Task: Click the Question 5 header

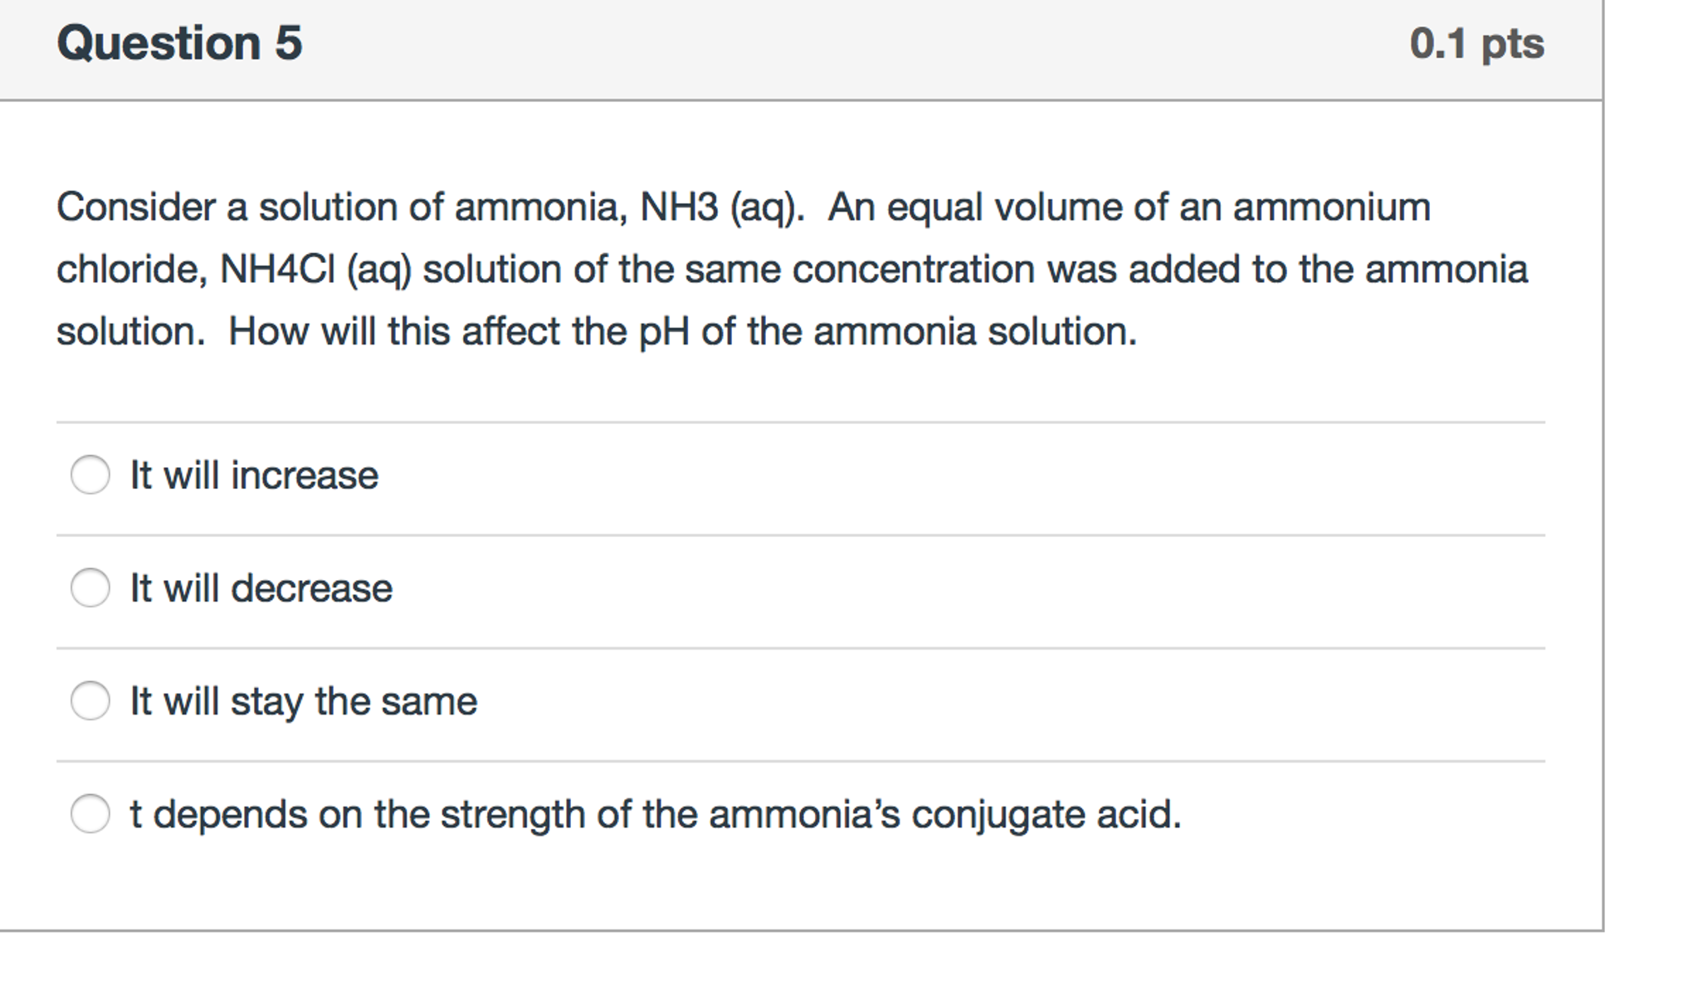Action: (x=179, y=43)
